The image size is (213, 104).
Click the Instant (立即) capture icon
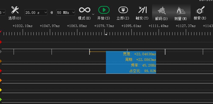tap(123, 10)
